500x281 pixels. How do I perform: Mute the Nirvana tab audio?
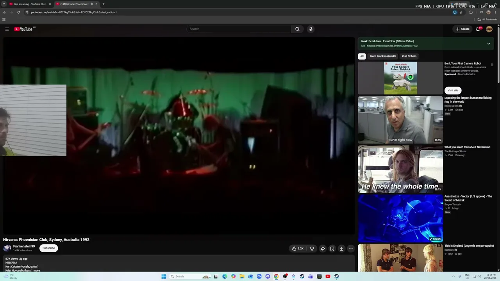coord(92,4)
